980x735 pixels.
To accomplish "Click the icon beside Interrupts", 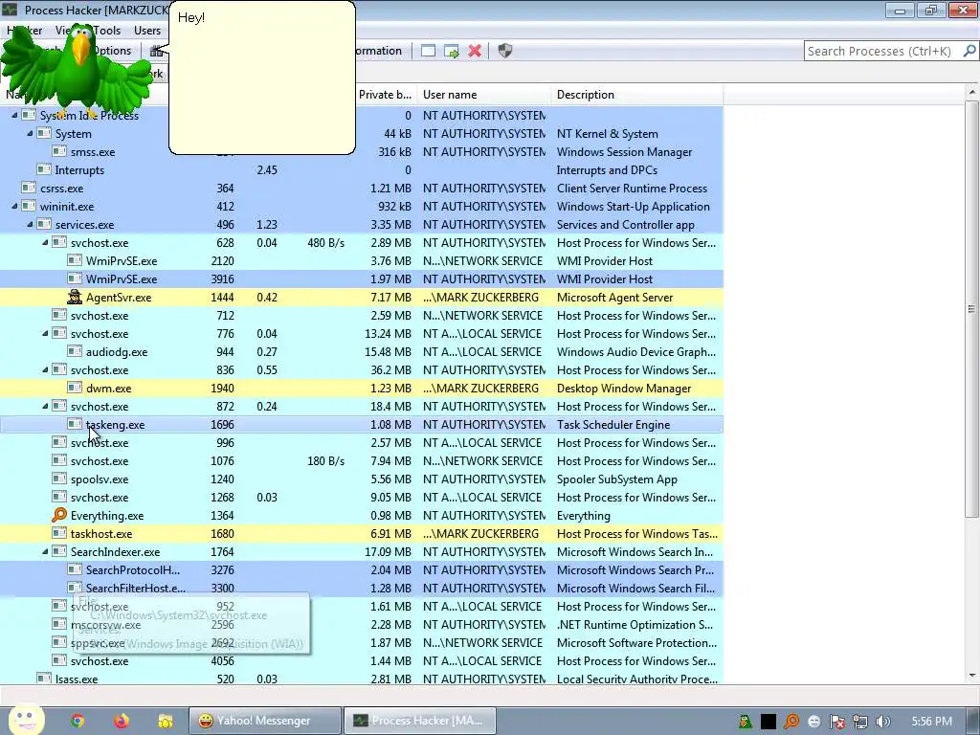I will point(44,169).
